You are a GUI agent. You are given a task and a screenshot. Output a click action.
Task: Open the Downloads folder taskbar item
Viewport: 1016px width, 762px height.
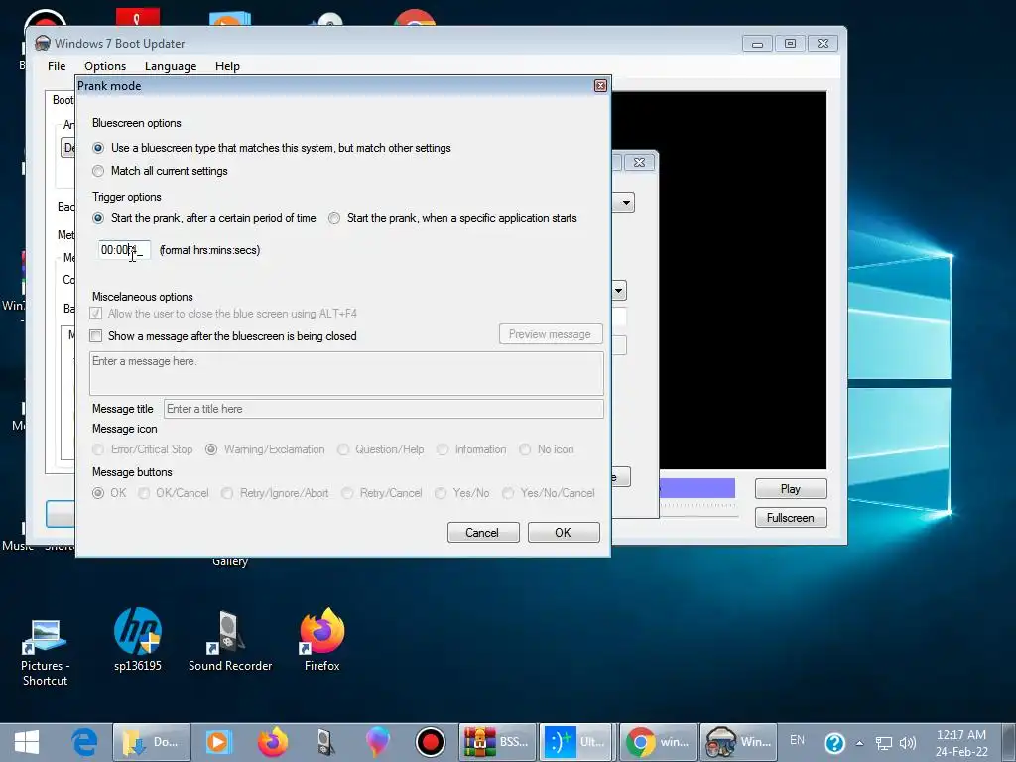(x=152, y=742)
